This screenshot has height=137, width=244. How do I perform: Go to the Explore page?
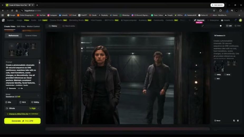click(10, 20)
